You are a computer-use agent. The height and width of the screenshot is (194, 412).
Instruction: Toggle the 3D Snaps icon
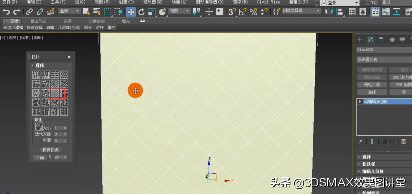[x=232, y=12]
